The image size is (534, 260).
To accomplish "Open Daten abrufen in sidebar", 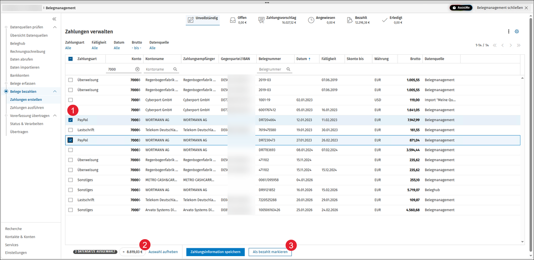I will pyautogui.click(x=21, y=59).
